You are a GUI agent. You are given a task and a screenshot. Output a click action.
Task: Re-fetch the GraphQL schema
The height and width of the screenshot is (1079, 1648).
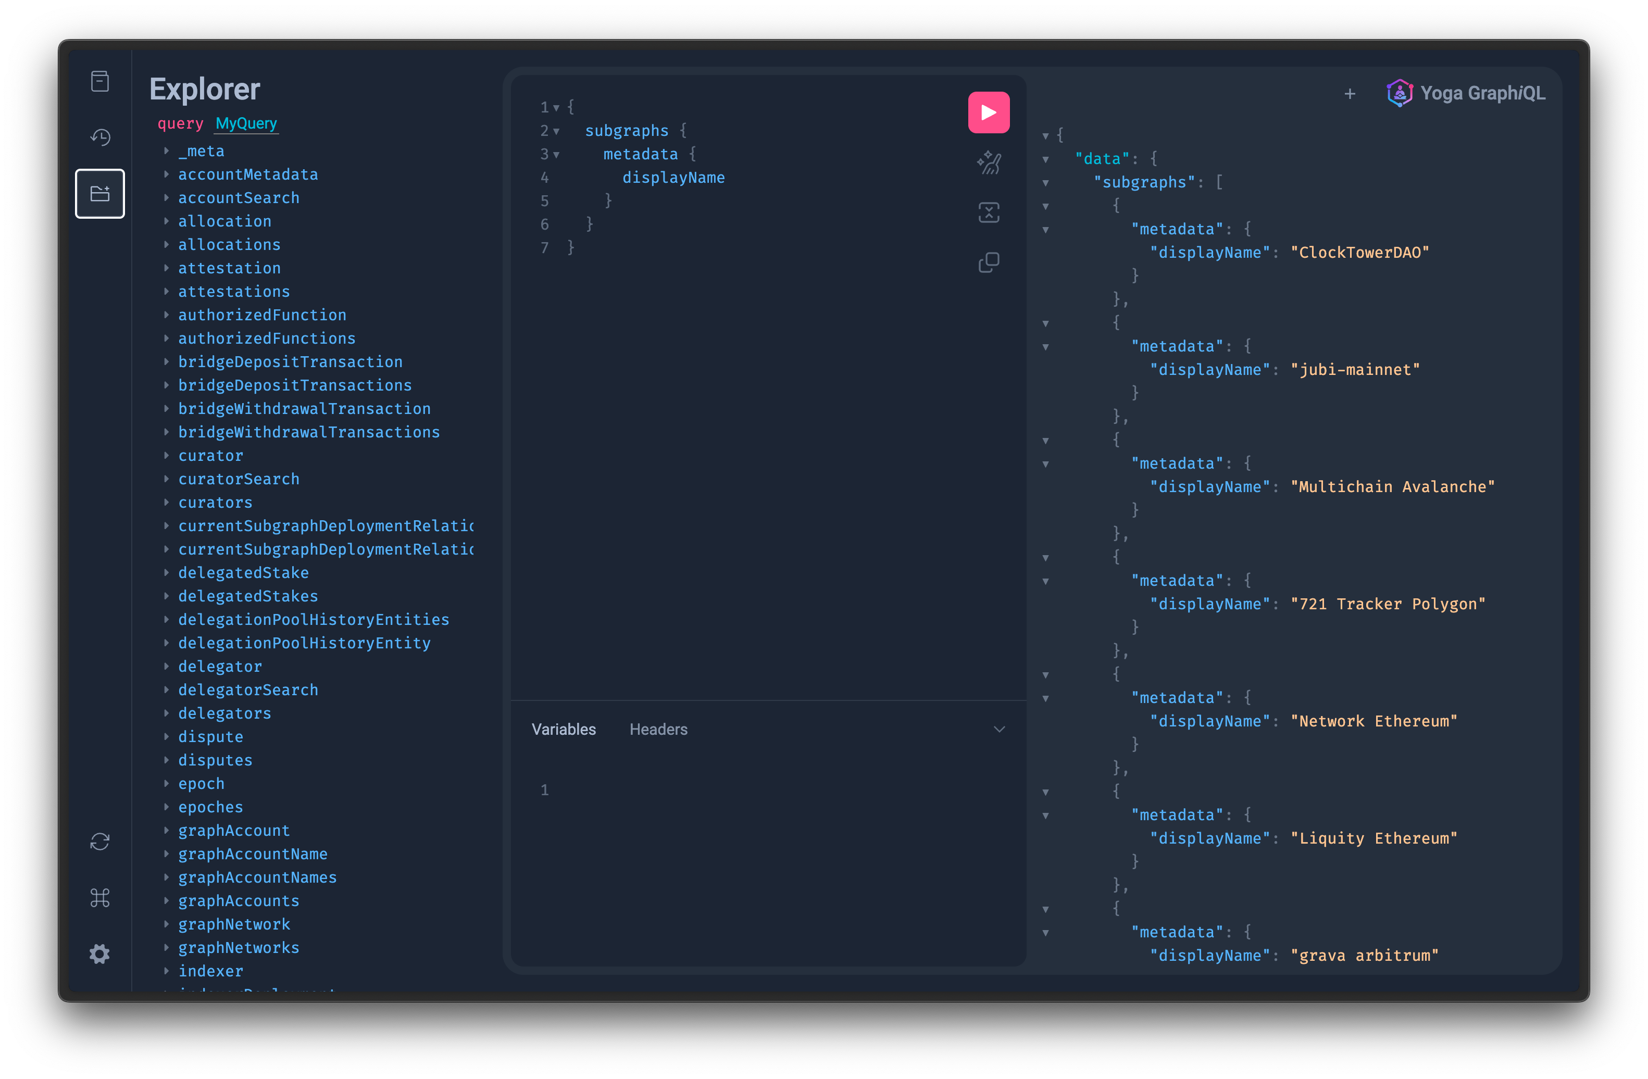click(x=99, y=842)
